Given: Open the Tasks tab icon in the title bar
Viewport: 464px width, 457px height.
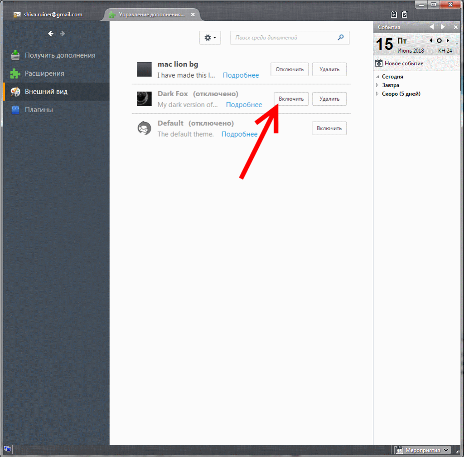Looking at the screenshot, I should [405, 15].
